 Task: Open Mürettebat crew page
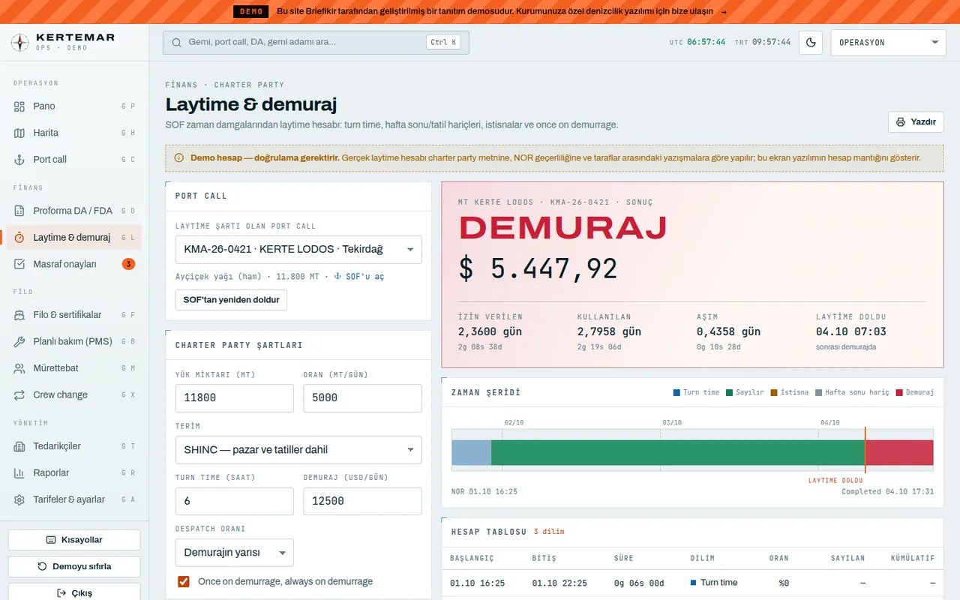click(x=74, y=368)
